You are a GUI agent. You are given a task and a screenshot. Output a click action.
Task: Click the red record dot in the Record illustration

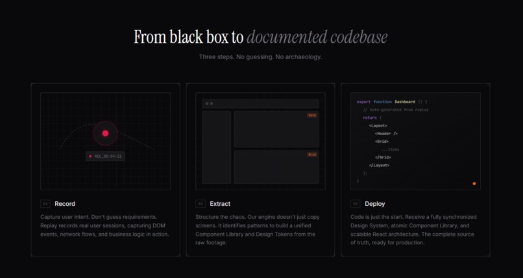click(105, 133)
